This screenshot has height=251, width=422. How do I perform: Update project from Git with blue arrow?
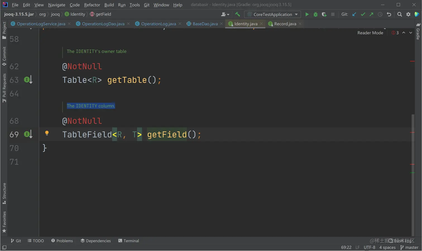point(354,14)
